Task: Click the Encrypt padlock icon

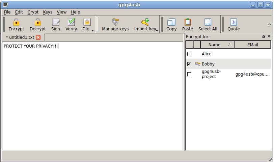Action: coord(16,22)
